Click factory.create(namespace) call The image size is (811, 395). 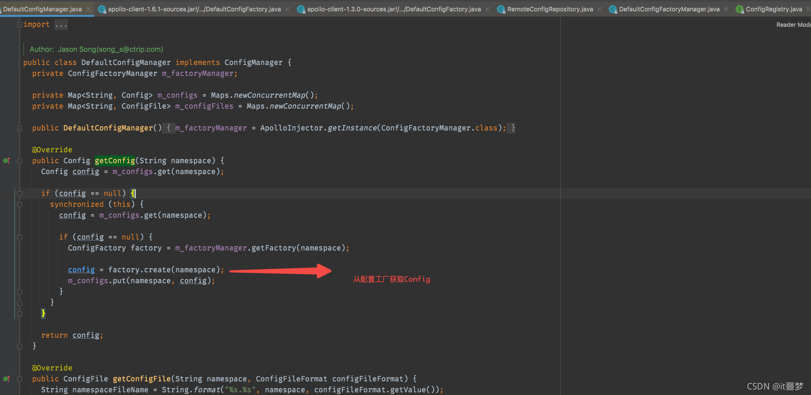click(x=164, y=270)
